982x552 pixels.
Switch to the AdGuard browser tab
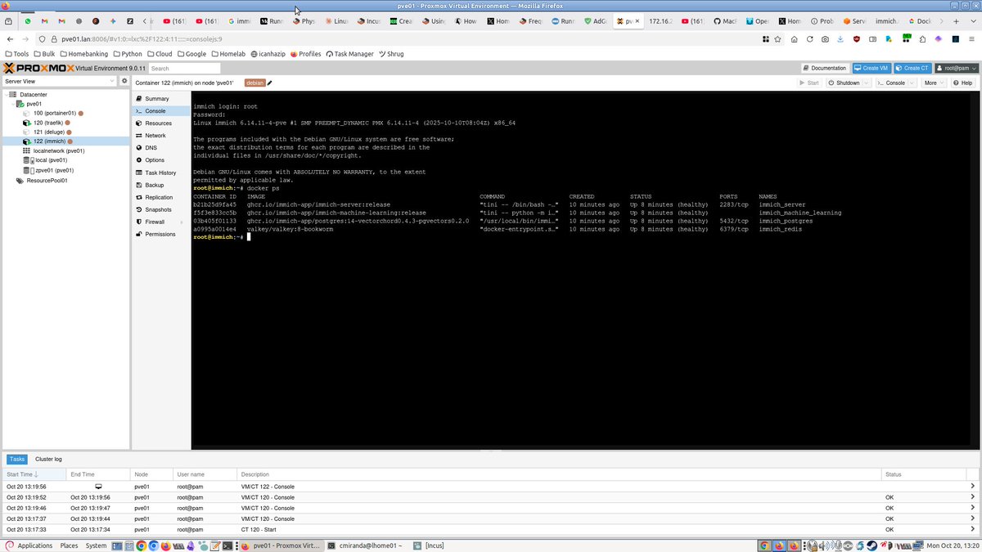coord(597,21)
